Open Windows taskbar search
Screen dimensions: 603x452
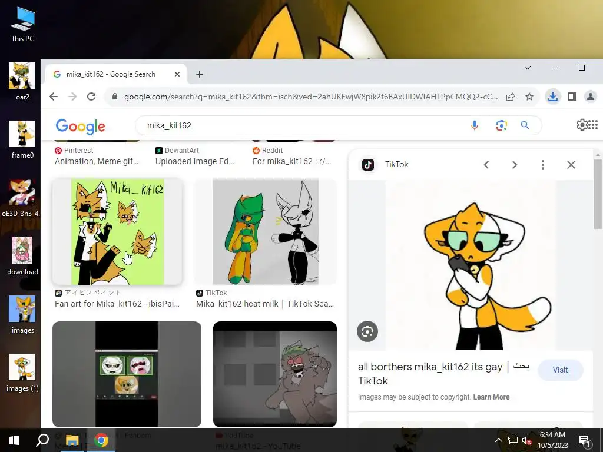pos(42,440)
